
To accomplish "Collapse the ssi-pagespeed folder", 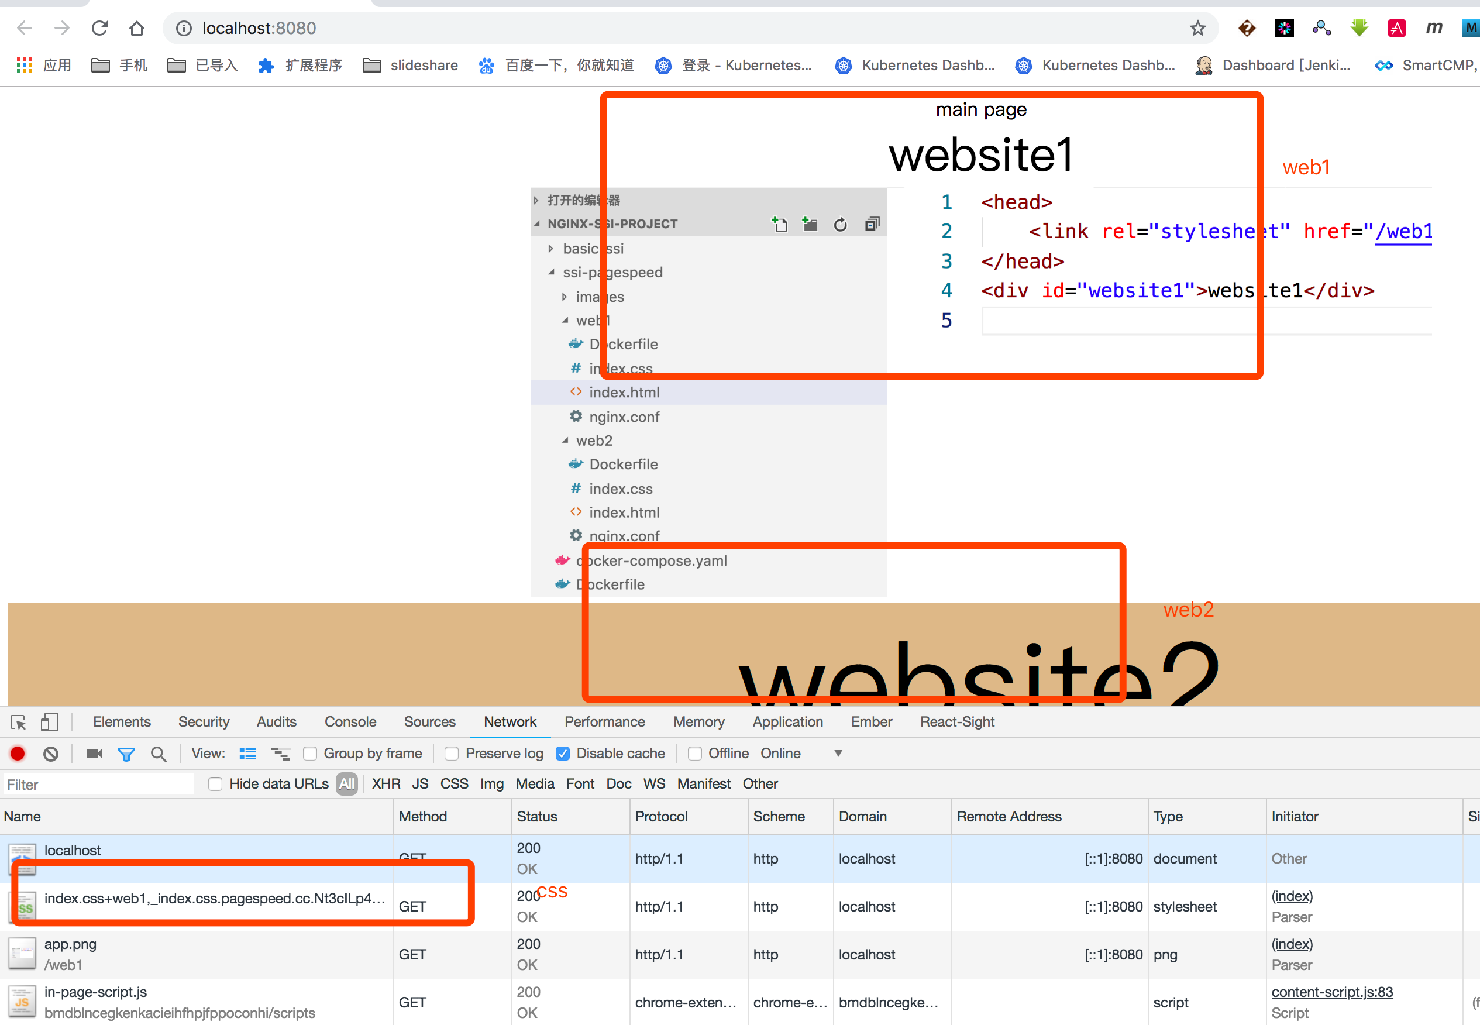I will click(552, 272).
